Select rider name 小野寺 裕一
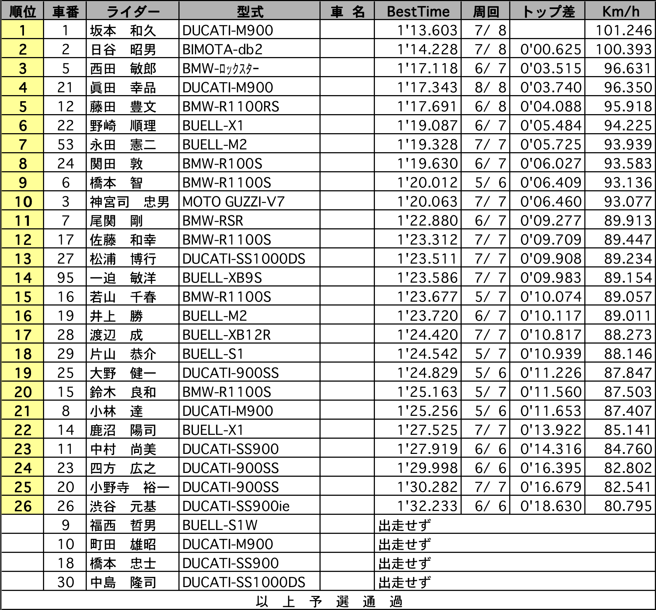 click(x=129, y=487)
